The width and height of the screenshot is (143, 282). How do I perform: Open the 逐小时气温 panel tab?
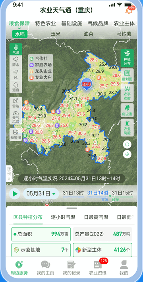(63, 217)
